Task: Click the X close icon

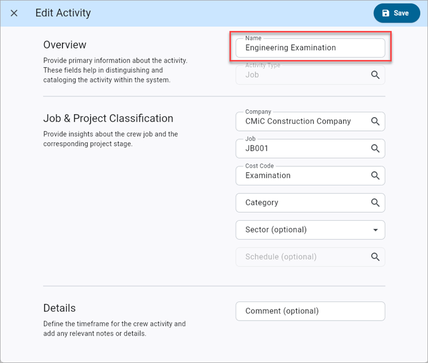Action: [x=14, y=13]
